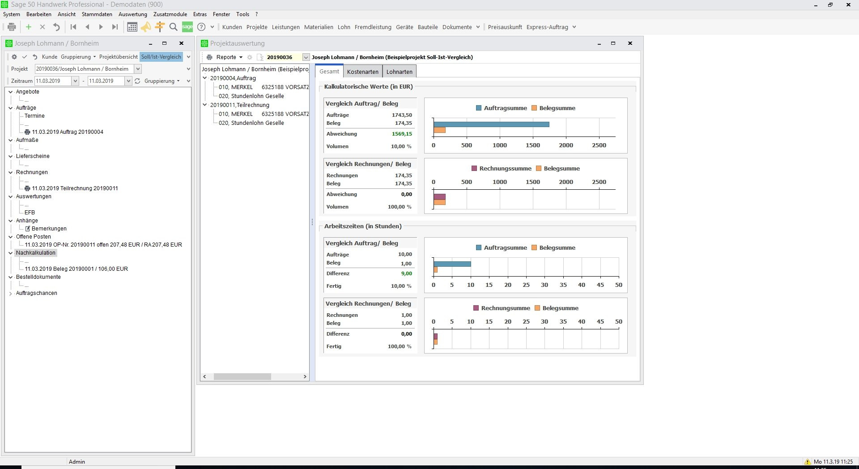Collapse 20190004,Auftrag node in Projektauswertung
This screenshot has height=469, width=859.
pyautogui.click(x=205, y=78)
